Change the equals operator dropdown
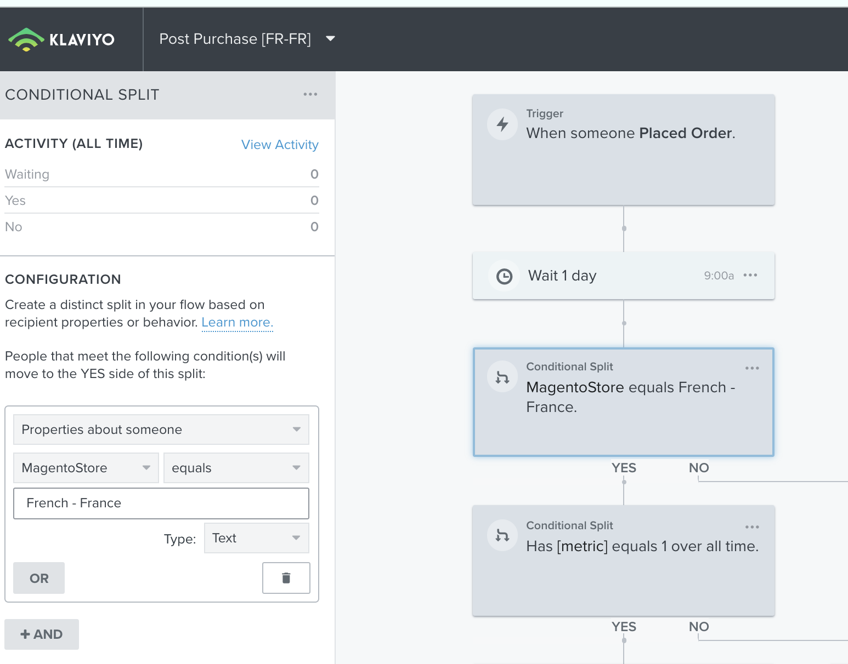 [x=236, y=468]
